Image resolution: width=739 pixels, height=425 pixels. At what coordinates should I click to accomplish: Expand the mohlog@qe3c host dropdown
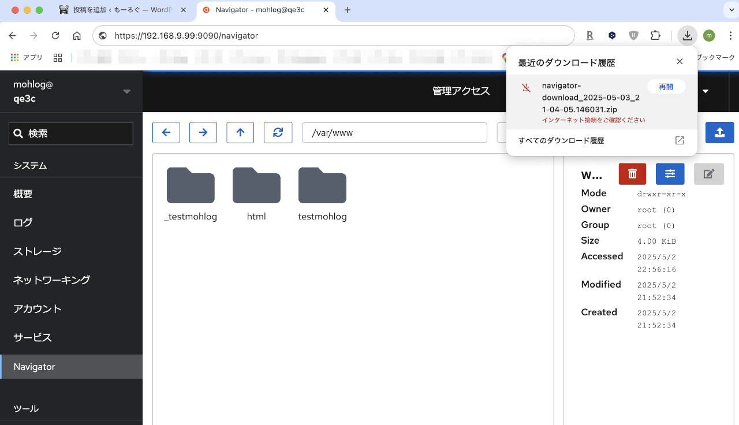(126, 92)
